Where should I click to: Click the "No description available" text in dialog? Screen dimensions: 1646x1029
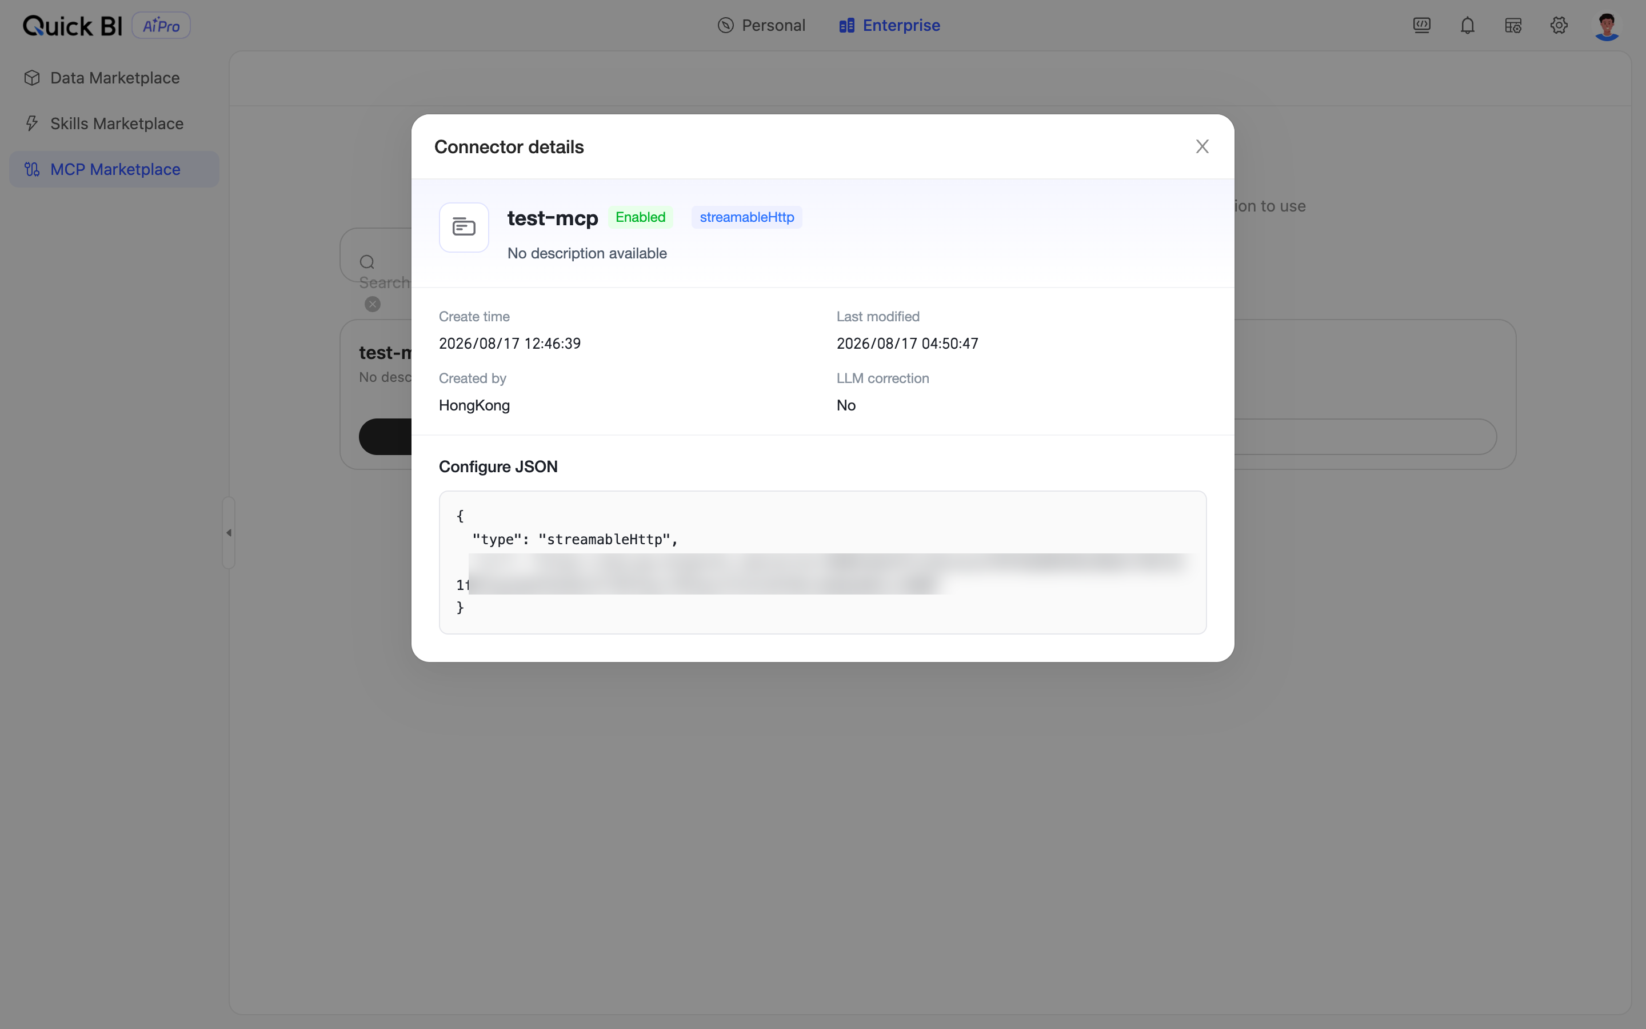pyautogui.click(x=587, y=253)
